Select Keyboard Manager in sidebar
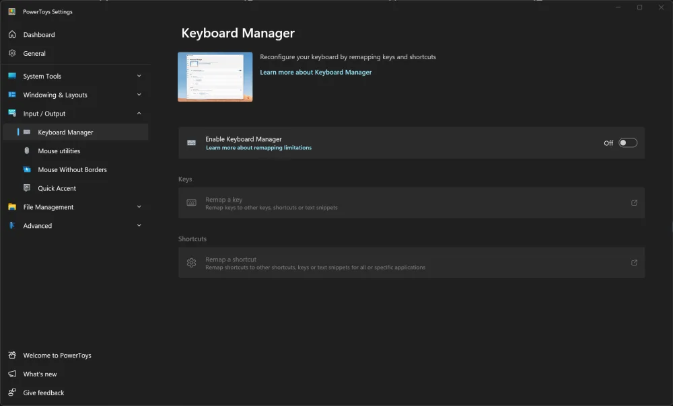Screen dimensions: 673x406 click(75, 132)
